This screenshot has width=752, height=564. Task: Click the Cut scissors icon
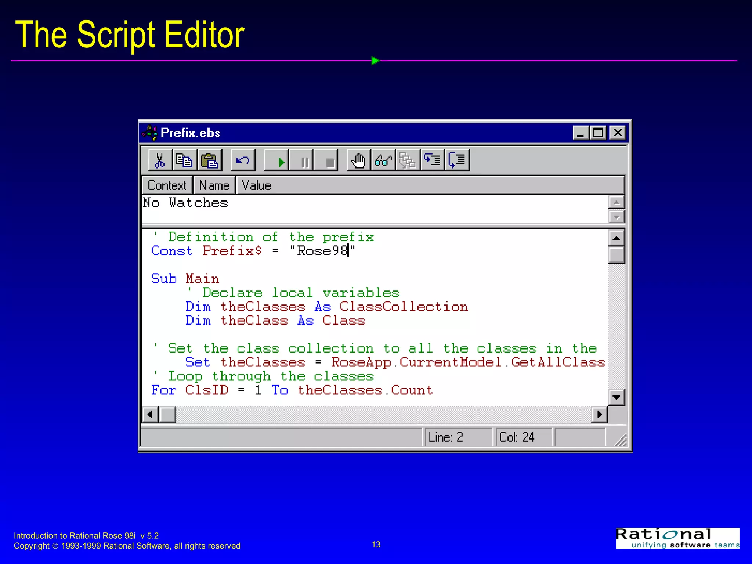pyautogui.click(x=160, y=160)
